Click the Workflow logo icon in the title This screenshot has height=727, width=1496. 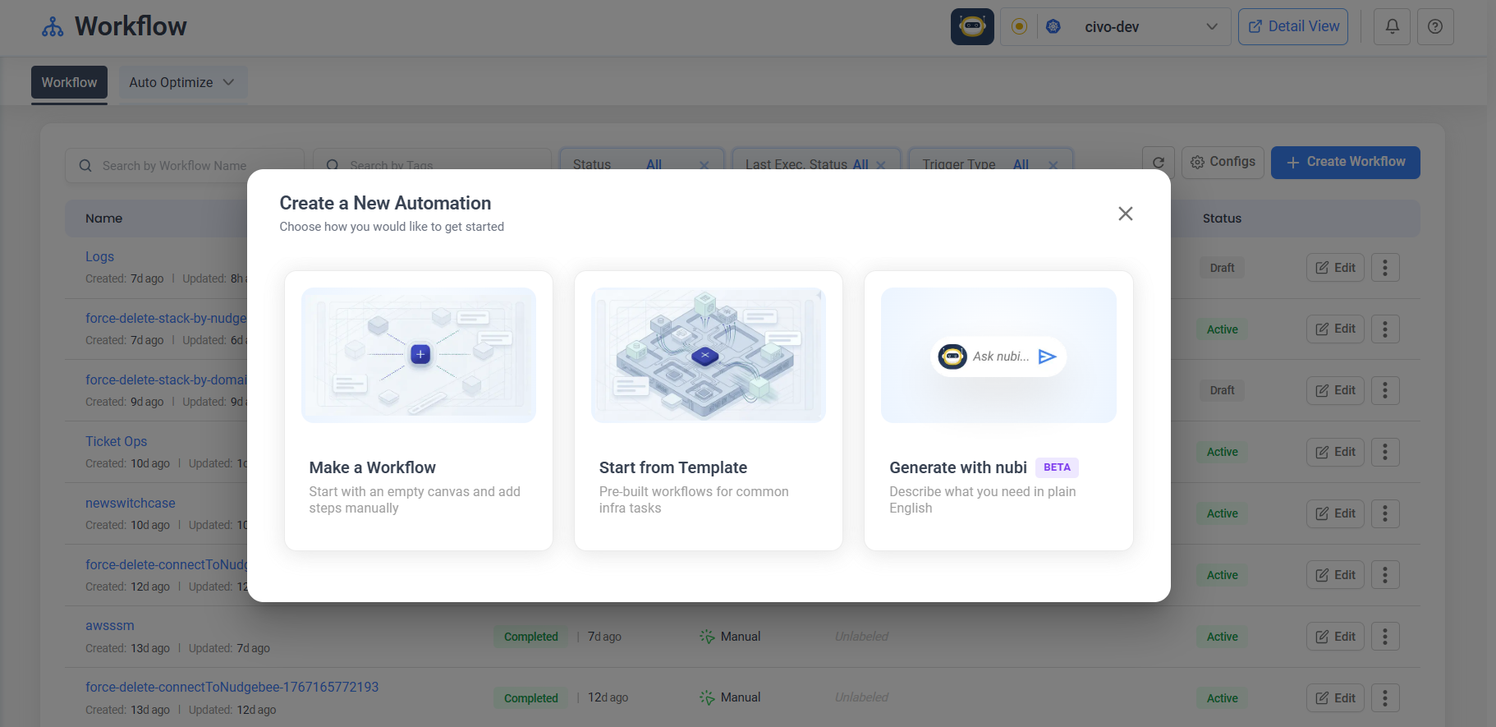(53, 27)
